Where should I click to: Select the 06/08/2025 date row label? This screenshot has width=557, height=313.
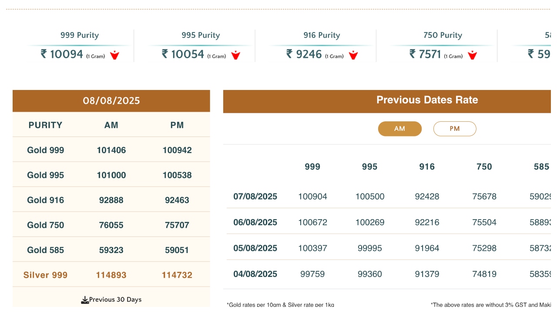tap(255, 223)
